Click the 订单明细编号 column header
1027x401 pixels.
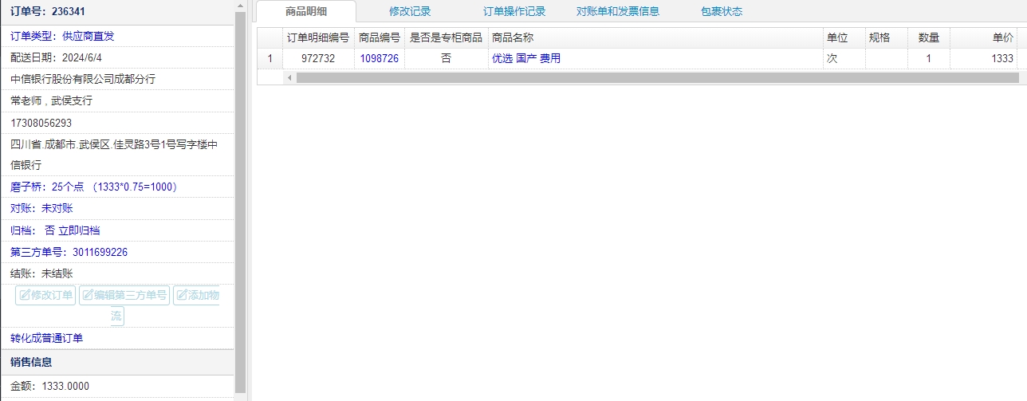[318, 37]
